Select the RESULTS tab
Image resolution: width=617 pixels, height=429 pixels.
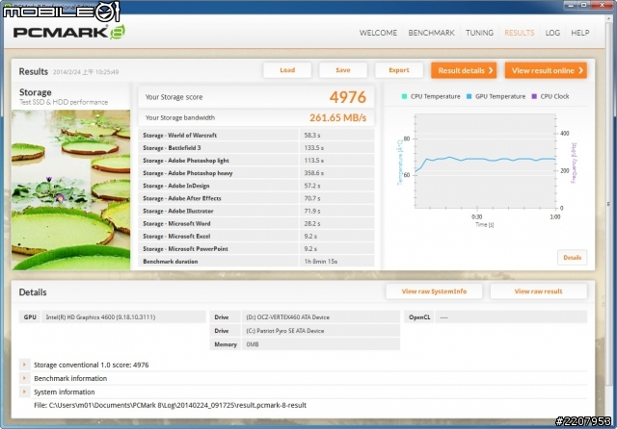[519, 33]
